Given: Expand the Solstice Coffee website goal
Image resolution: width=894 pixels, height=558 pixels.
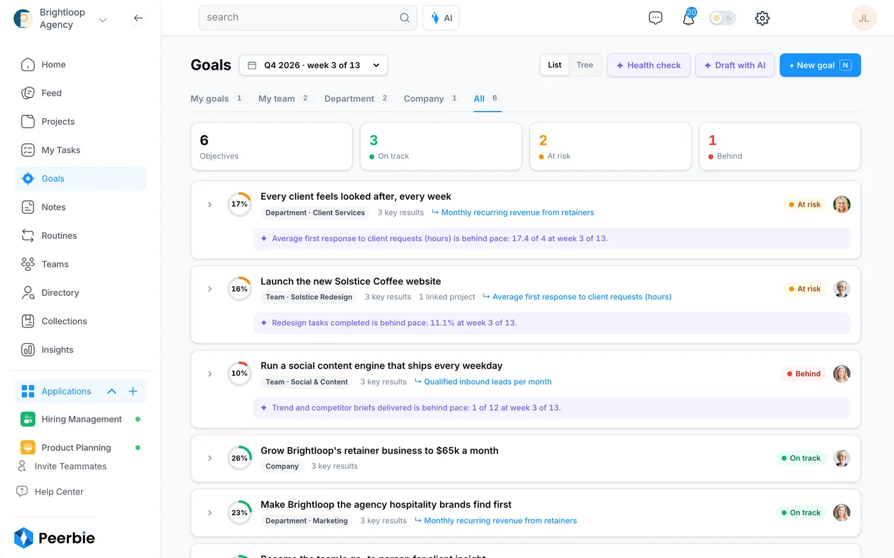Looking at the screenshot, I should click(209, 289).
